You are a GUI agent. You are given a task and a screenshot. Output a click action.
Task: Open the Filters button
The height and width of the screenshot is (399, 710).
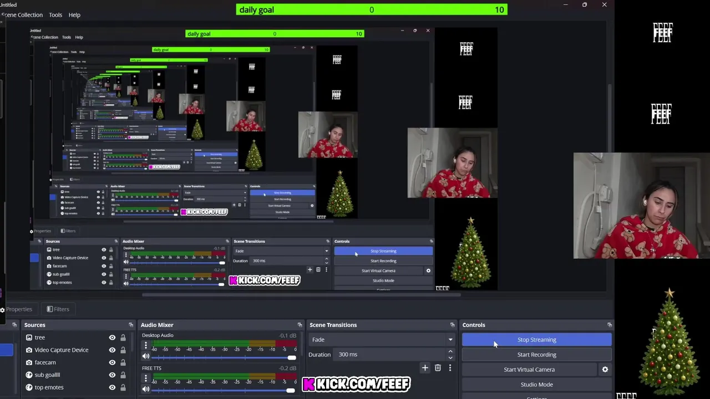pos(58,309)
